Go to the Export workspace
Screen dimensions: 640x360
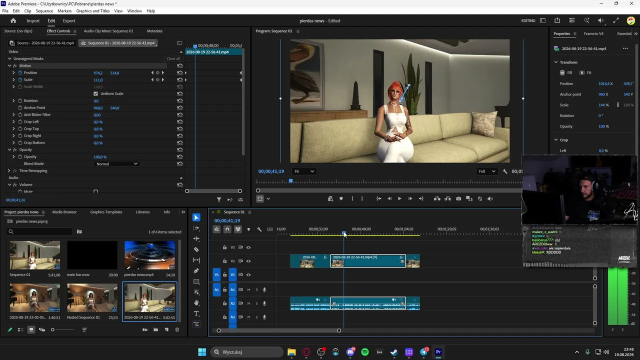click(x=69, y=21)
